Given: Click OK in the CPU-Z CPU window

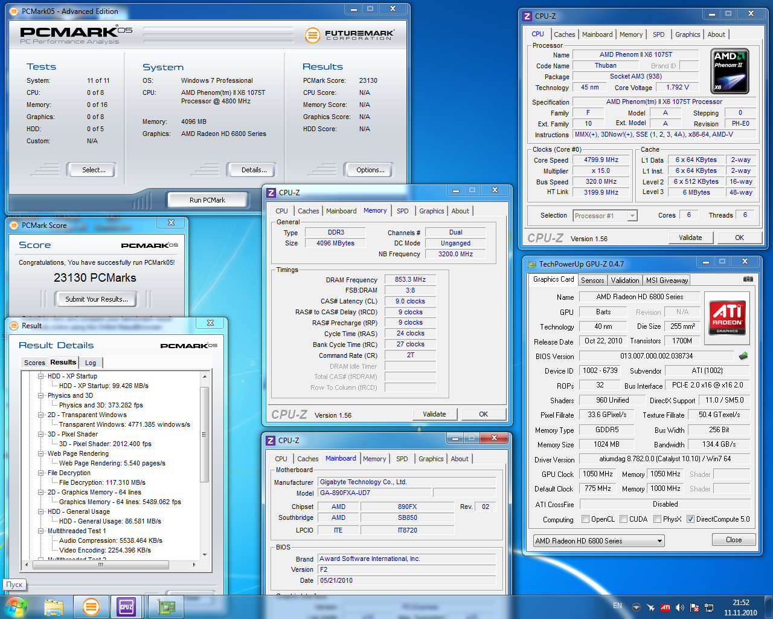Looking at the screenshot, I should (739, 238).
